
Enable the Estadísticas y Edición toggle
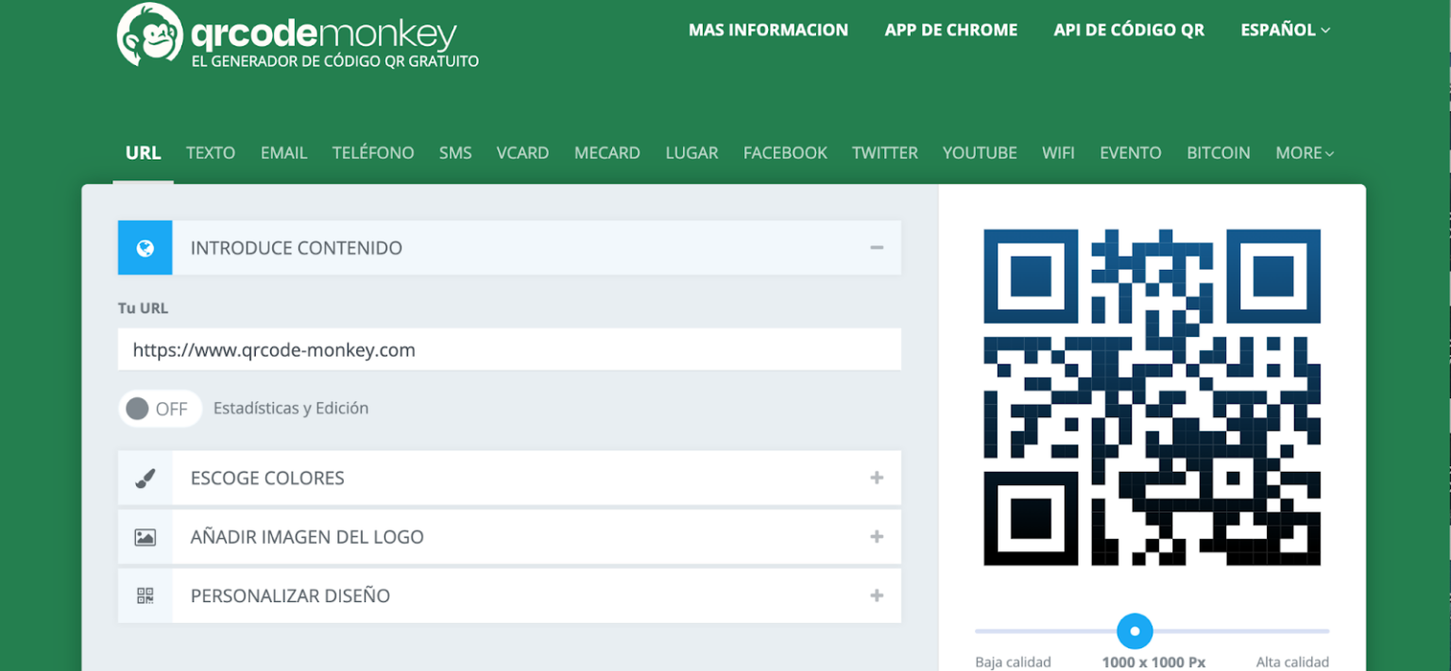pos(159,408)
